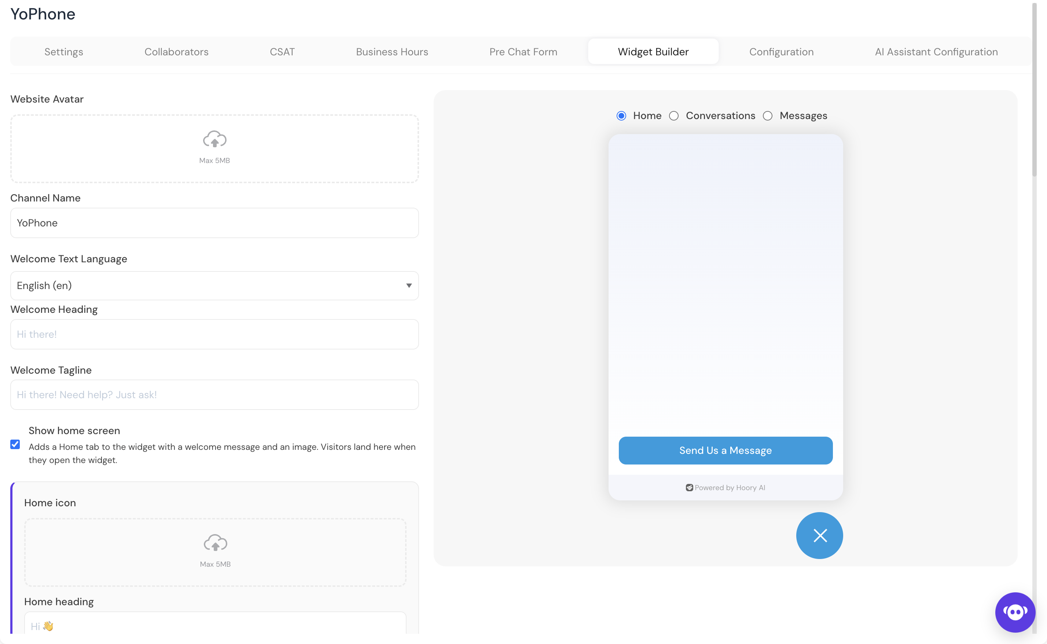Focus the Channel Name input field

pos(214,223)
